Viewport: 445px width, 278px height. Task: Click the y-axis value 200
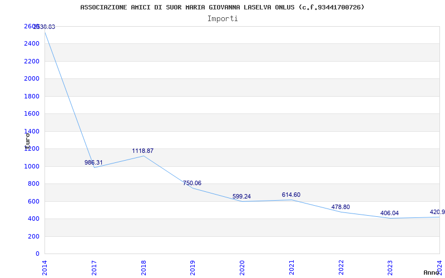tap(33, 237)
